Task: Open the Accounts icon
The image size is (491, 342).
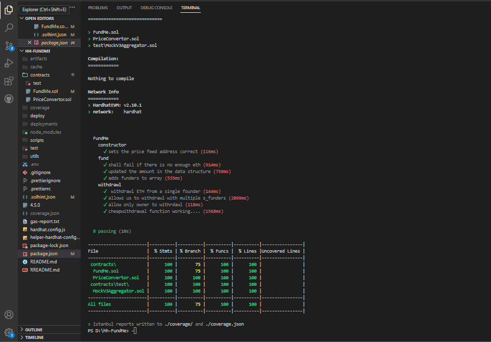Action: pos(9,314)
